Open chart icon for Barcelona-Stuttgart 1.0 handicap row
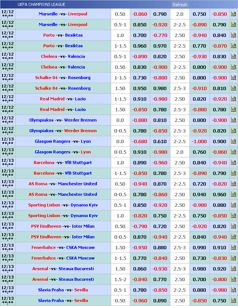The height and width of the screenshot is (306, 238). click(233, 163)
